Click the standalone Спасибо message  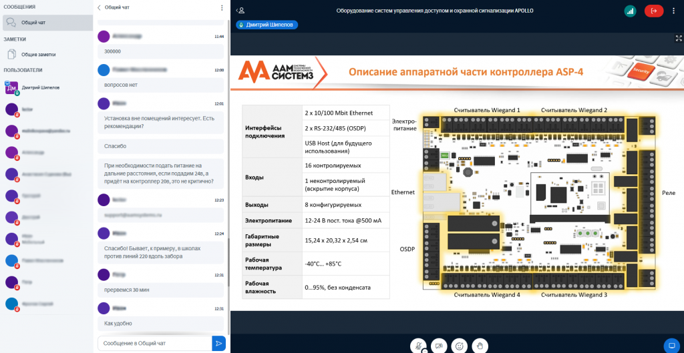[160, 146]
